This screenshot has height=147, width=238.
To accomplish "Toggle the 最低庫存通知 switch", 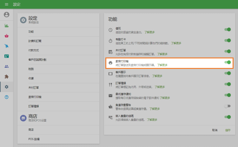I will pos(228,95).
